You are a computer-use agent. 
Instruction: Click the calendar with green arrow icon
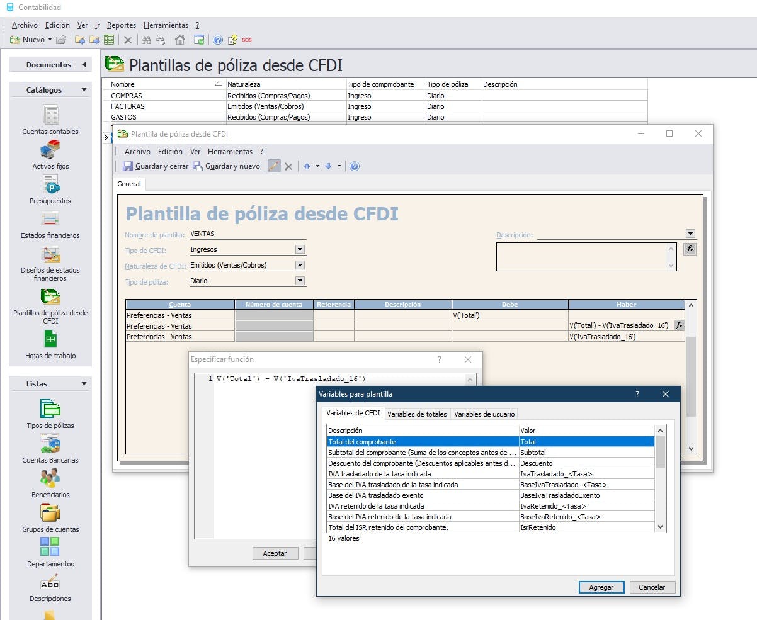coord(199,40)
